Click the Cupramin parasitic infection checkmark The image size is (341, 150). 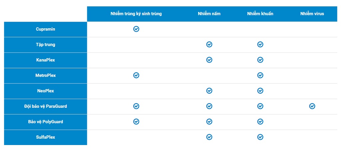(136, 29)
